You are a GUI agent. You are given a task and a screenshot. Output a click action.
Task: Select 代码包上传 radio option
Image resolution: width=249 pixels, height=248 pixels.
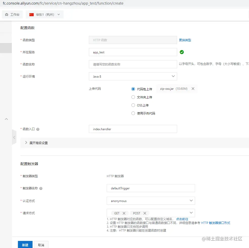pos(133,89)
